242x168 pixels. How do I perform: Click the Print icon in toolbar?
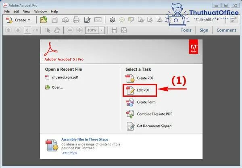pyautogui.click(x=76, y=20)
